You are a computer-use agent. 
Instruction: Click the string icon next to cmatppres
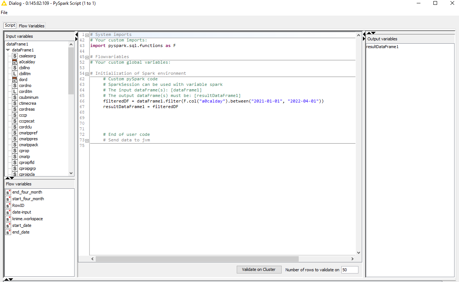[15, 139]
